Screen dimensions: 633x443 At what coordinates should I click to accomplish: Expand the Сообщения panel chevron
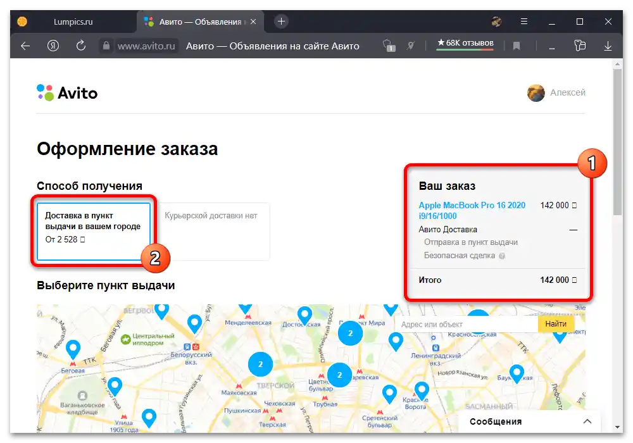(x=587, y=421)
